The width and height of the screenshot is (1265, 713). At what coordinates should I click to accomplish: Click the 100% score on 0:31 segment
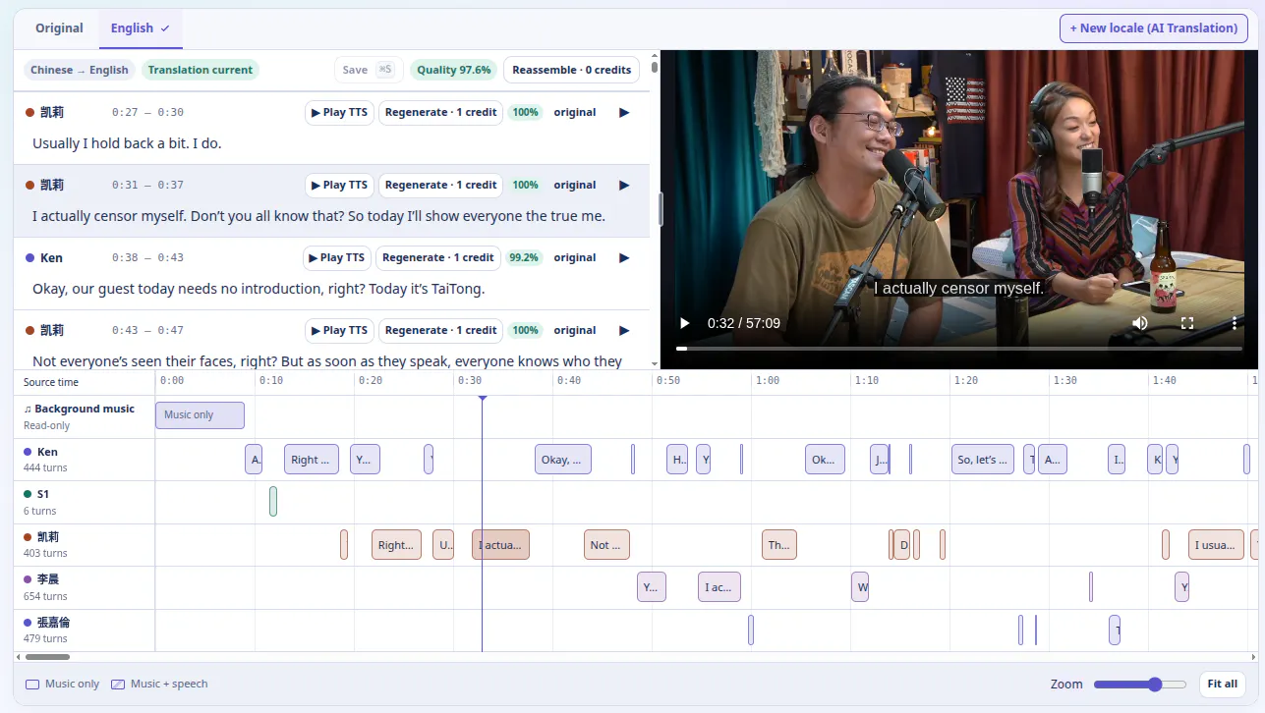[526, 186]
